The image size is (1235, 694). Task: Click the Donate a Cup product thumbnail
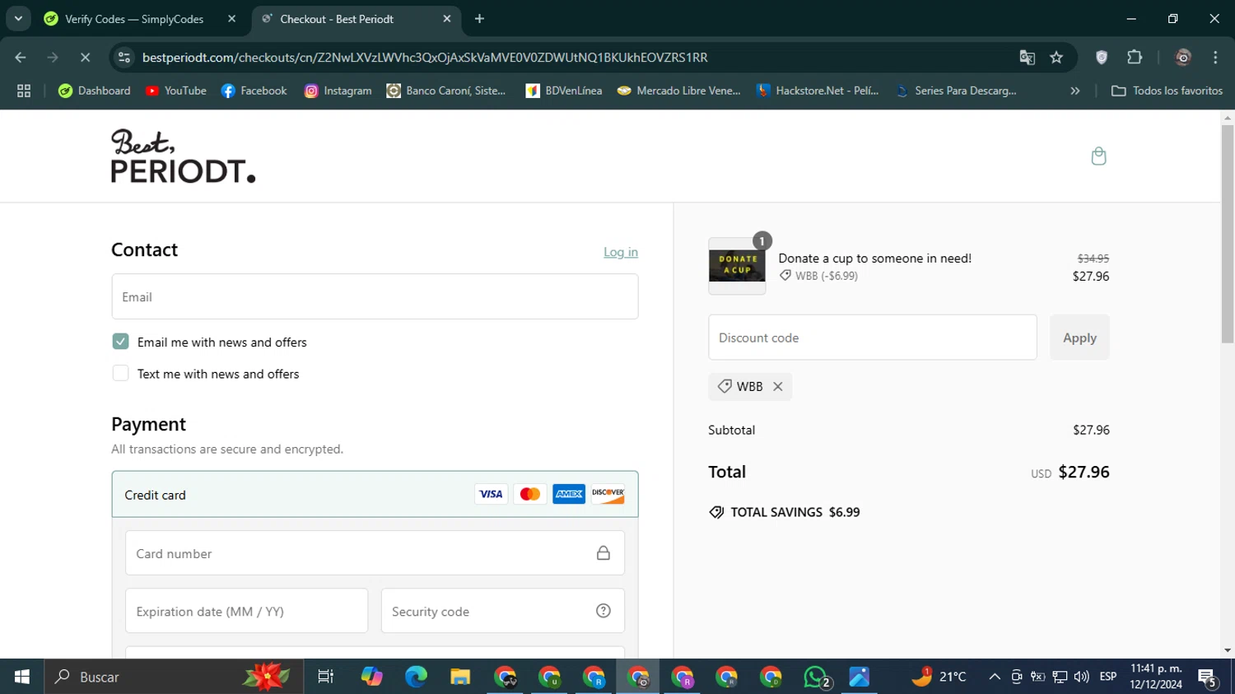737,266
